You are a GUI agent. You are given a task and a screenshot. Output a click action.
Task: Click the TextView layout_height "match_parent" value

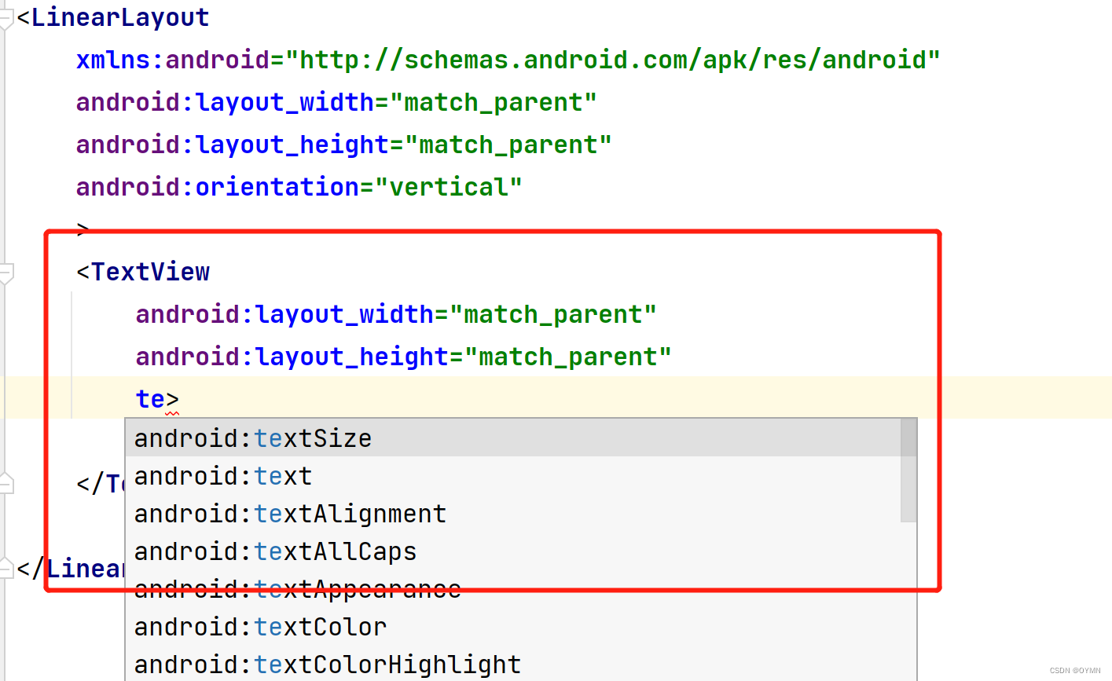(x=567, y=357)
